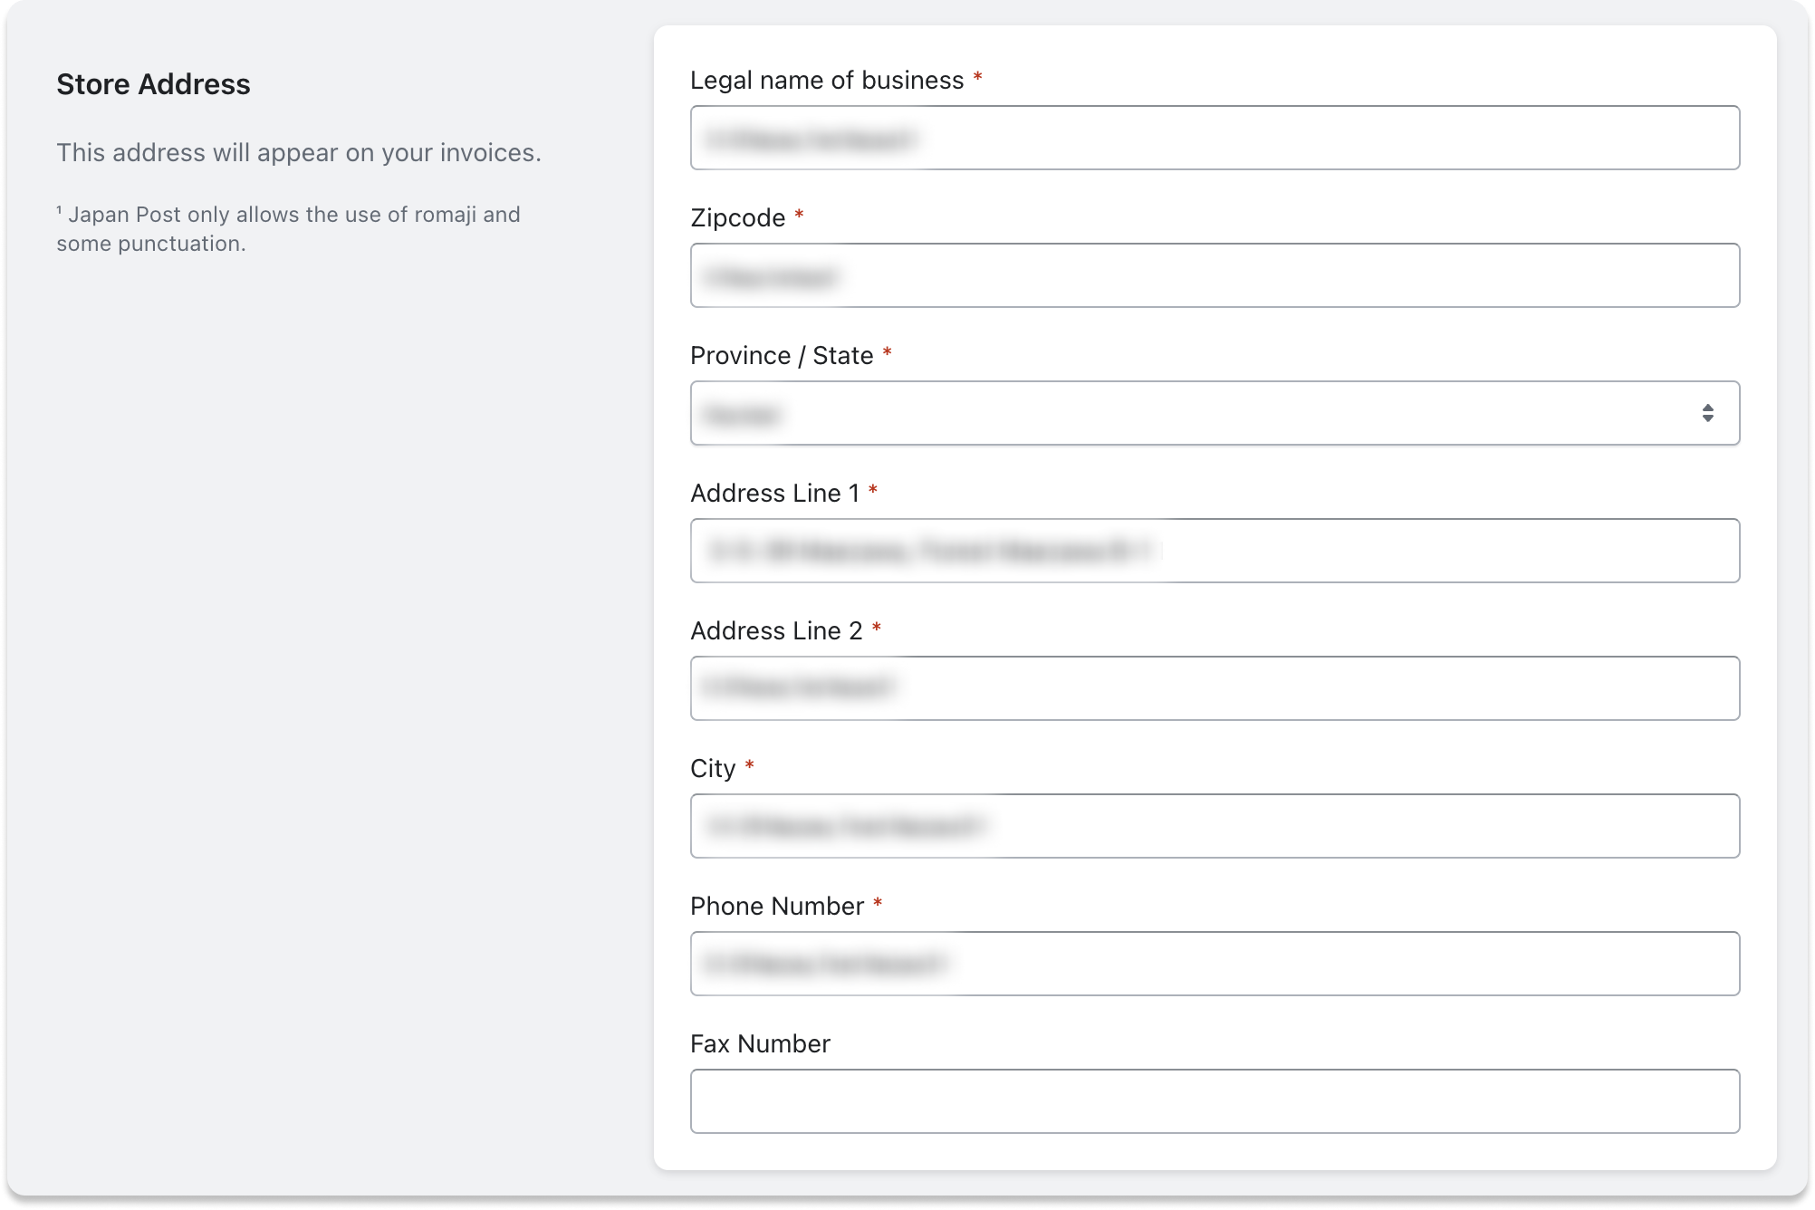The height and width of the screenshot is (1210, 1815).
Task: Click inside the Address Line 1 field
Action: coord(1214,551)
